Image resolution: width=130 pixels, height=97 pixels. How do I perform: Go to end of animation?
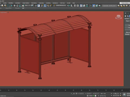point(120,93)
